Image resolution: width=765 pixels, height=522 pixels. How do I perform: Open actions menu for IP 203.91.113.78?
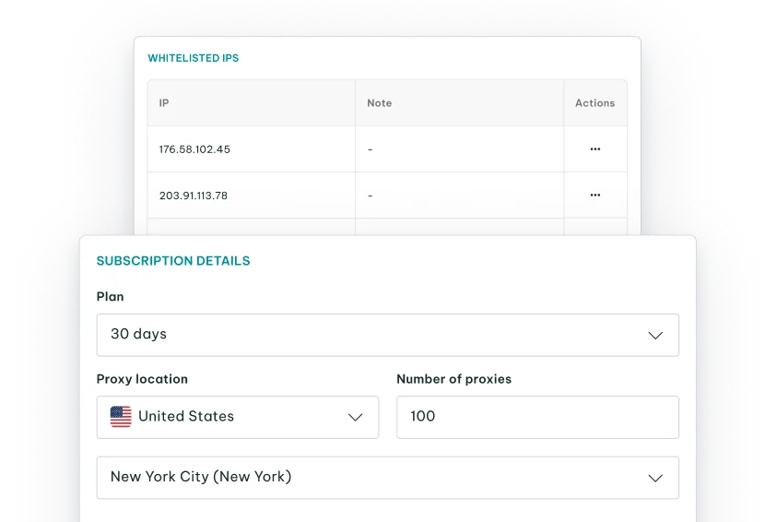(x=594, y=196)
